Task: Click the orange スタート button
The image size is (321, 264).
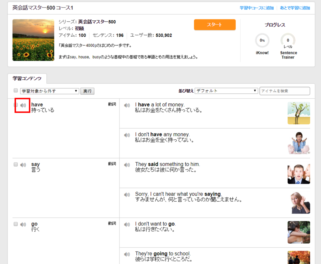Action: (x=215, y=25)
